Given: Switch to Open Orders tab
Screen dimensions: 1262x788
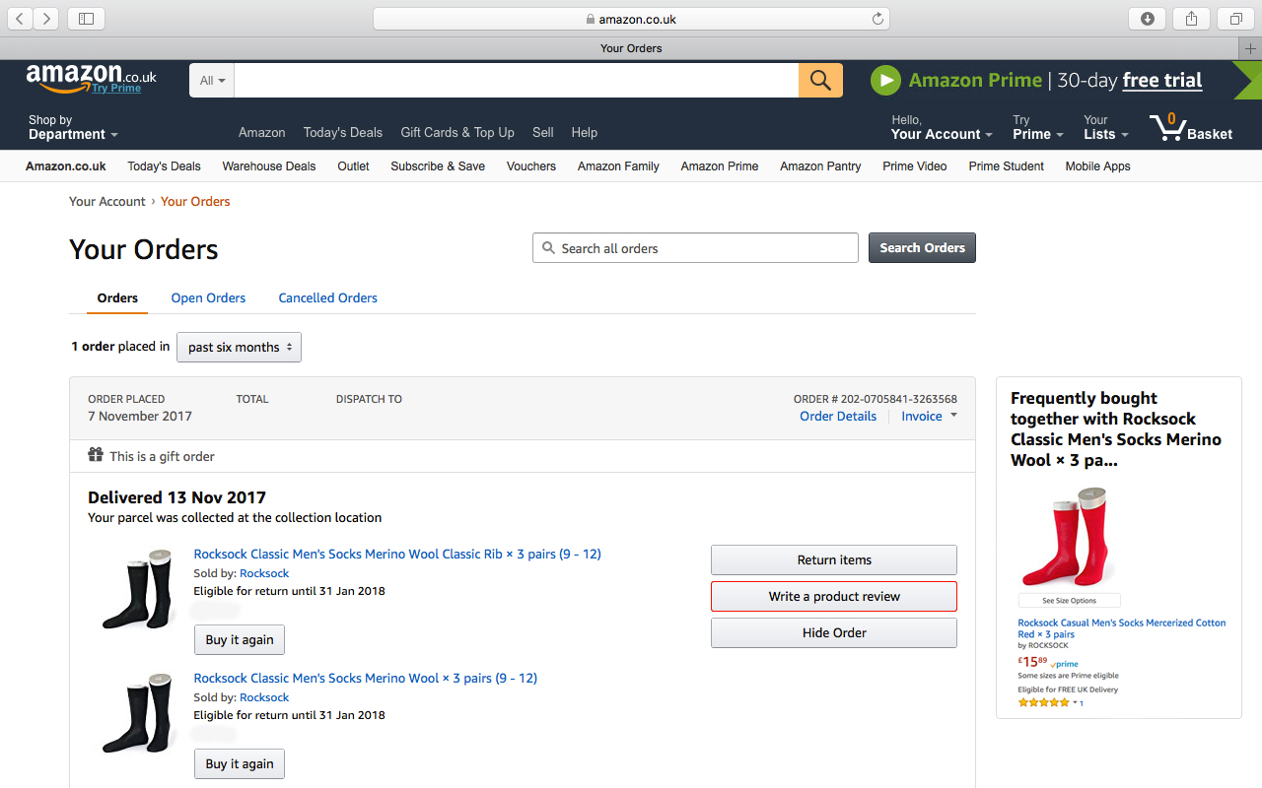Looking at the screenshot, I should pos(208,297).
